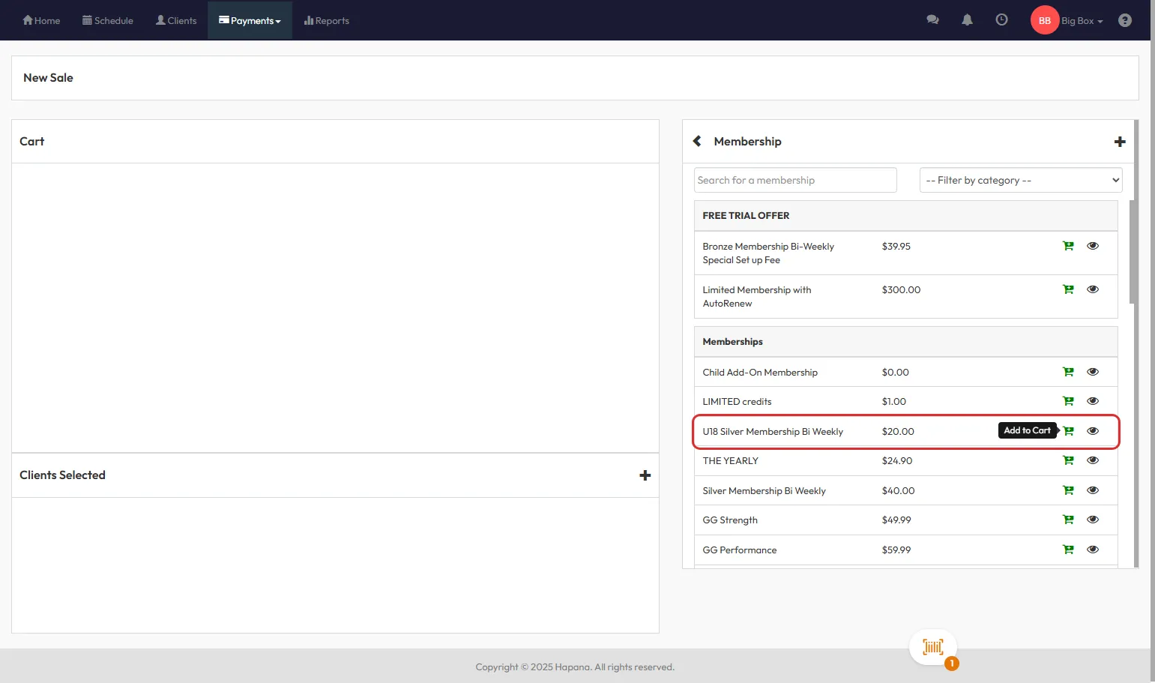The image size is (1155, 683).
Task: Open the help question mark icon
Action: pos(1124,20)
